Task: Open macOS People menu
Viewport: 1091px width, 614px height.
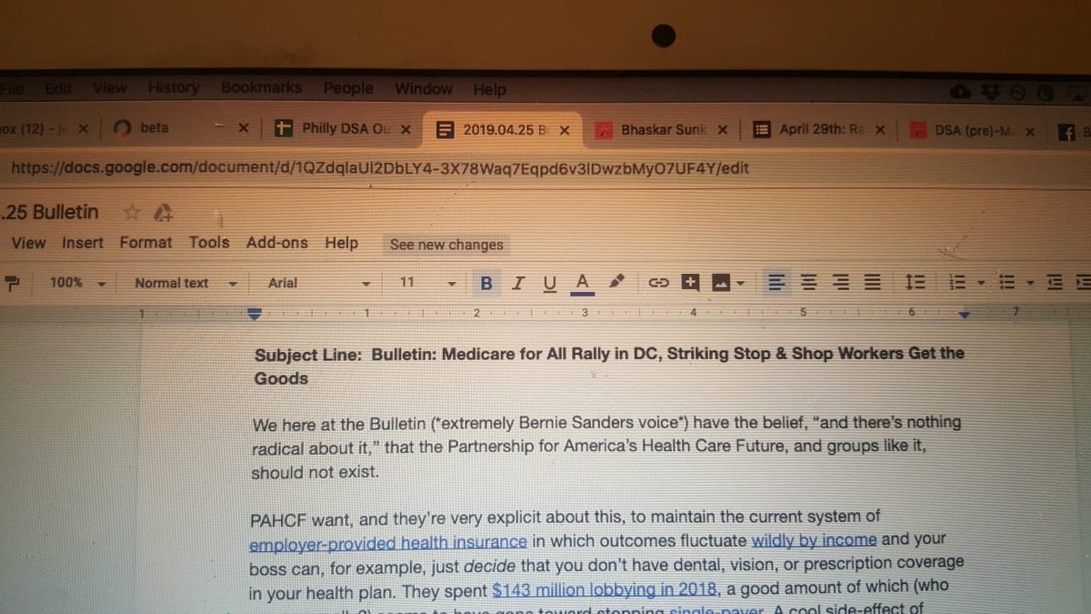Action: pyautogui.click(x=348, y=88)
